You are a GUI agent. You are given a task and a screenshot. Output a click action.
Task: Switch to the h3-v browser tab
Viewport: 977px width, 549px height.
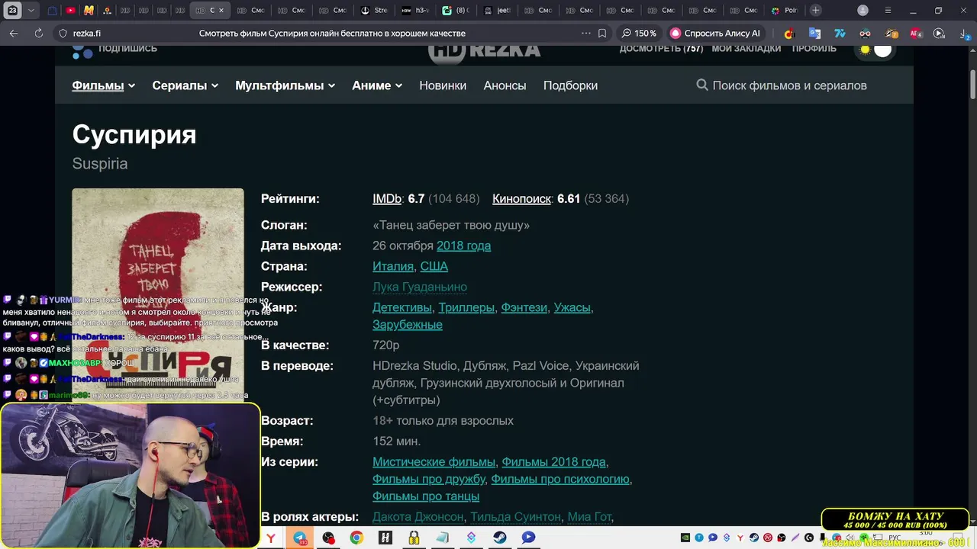pyautogui.click(x=416, y=11)
